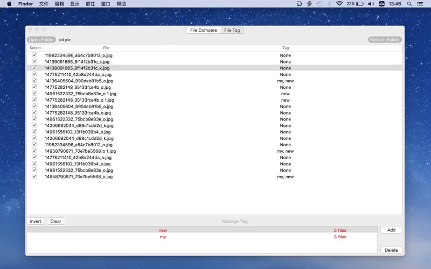The image size is (431, 269).
Task: Switch to the File Tag tab
Action: [x=232, y=30]
